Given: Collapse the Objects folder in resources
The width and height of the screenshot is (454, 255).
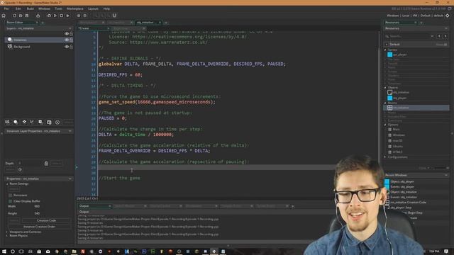Looking at the screenshot, I should click(385, 88).
